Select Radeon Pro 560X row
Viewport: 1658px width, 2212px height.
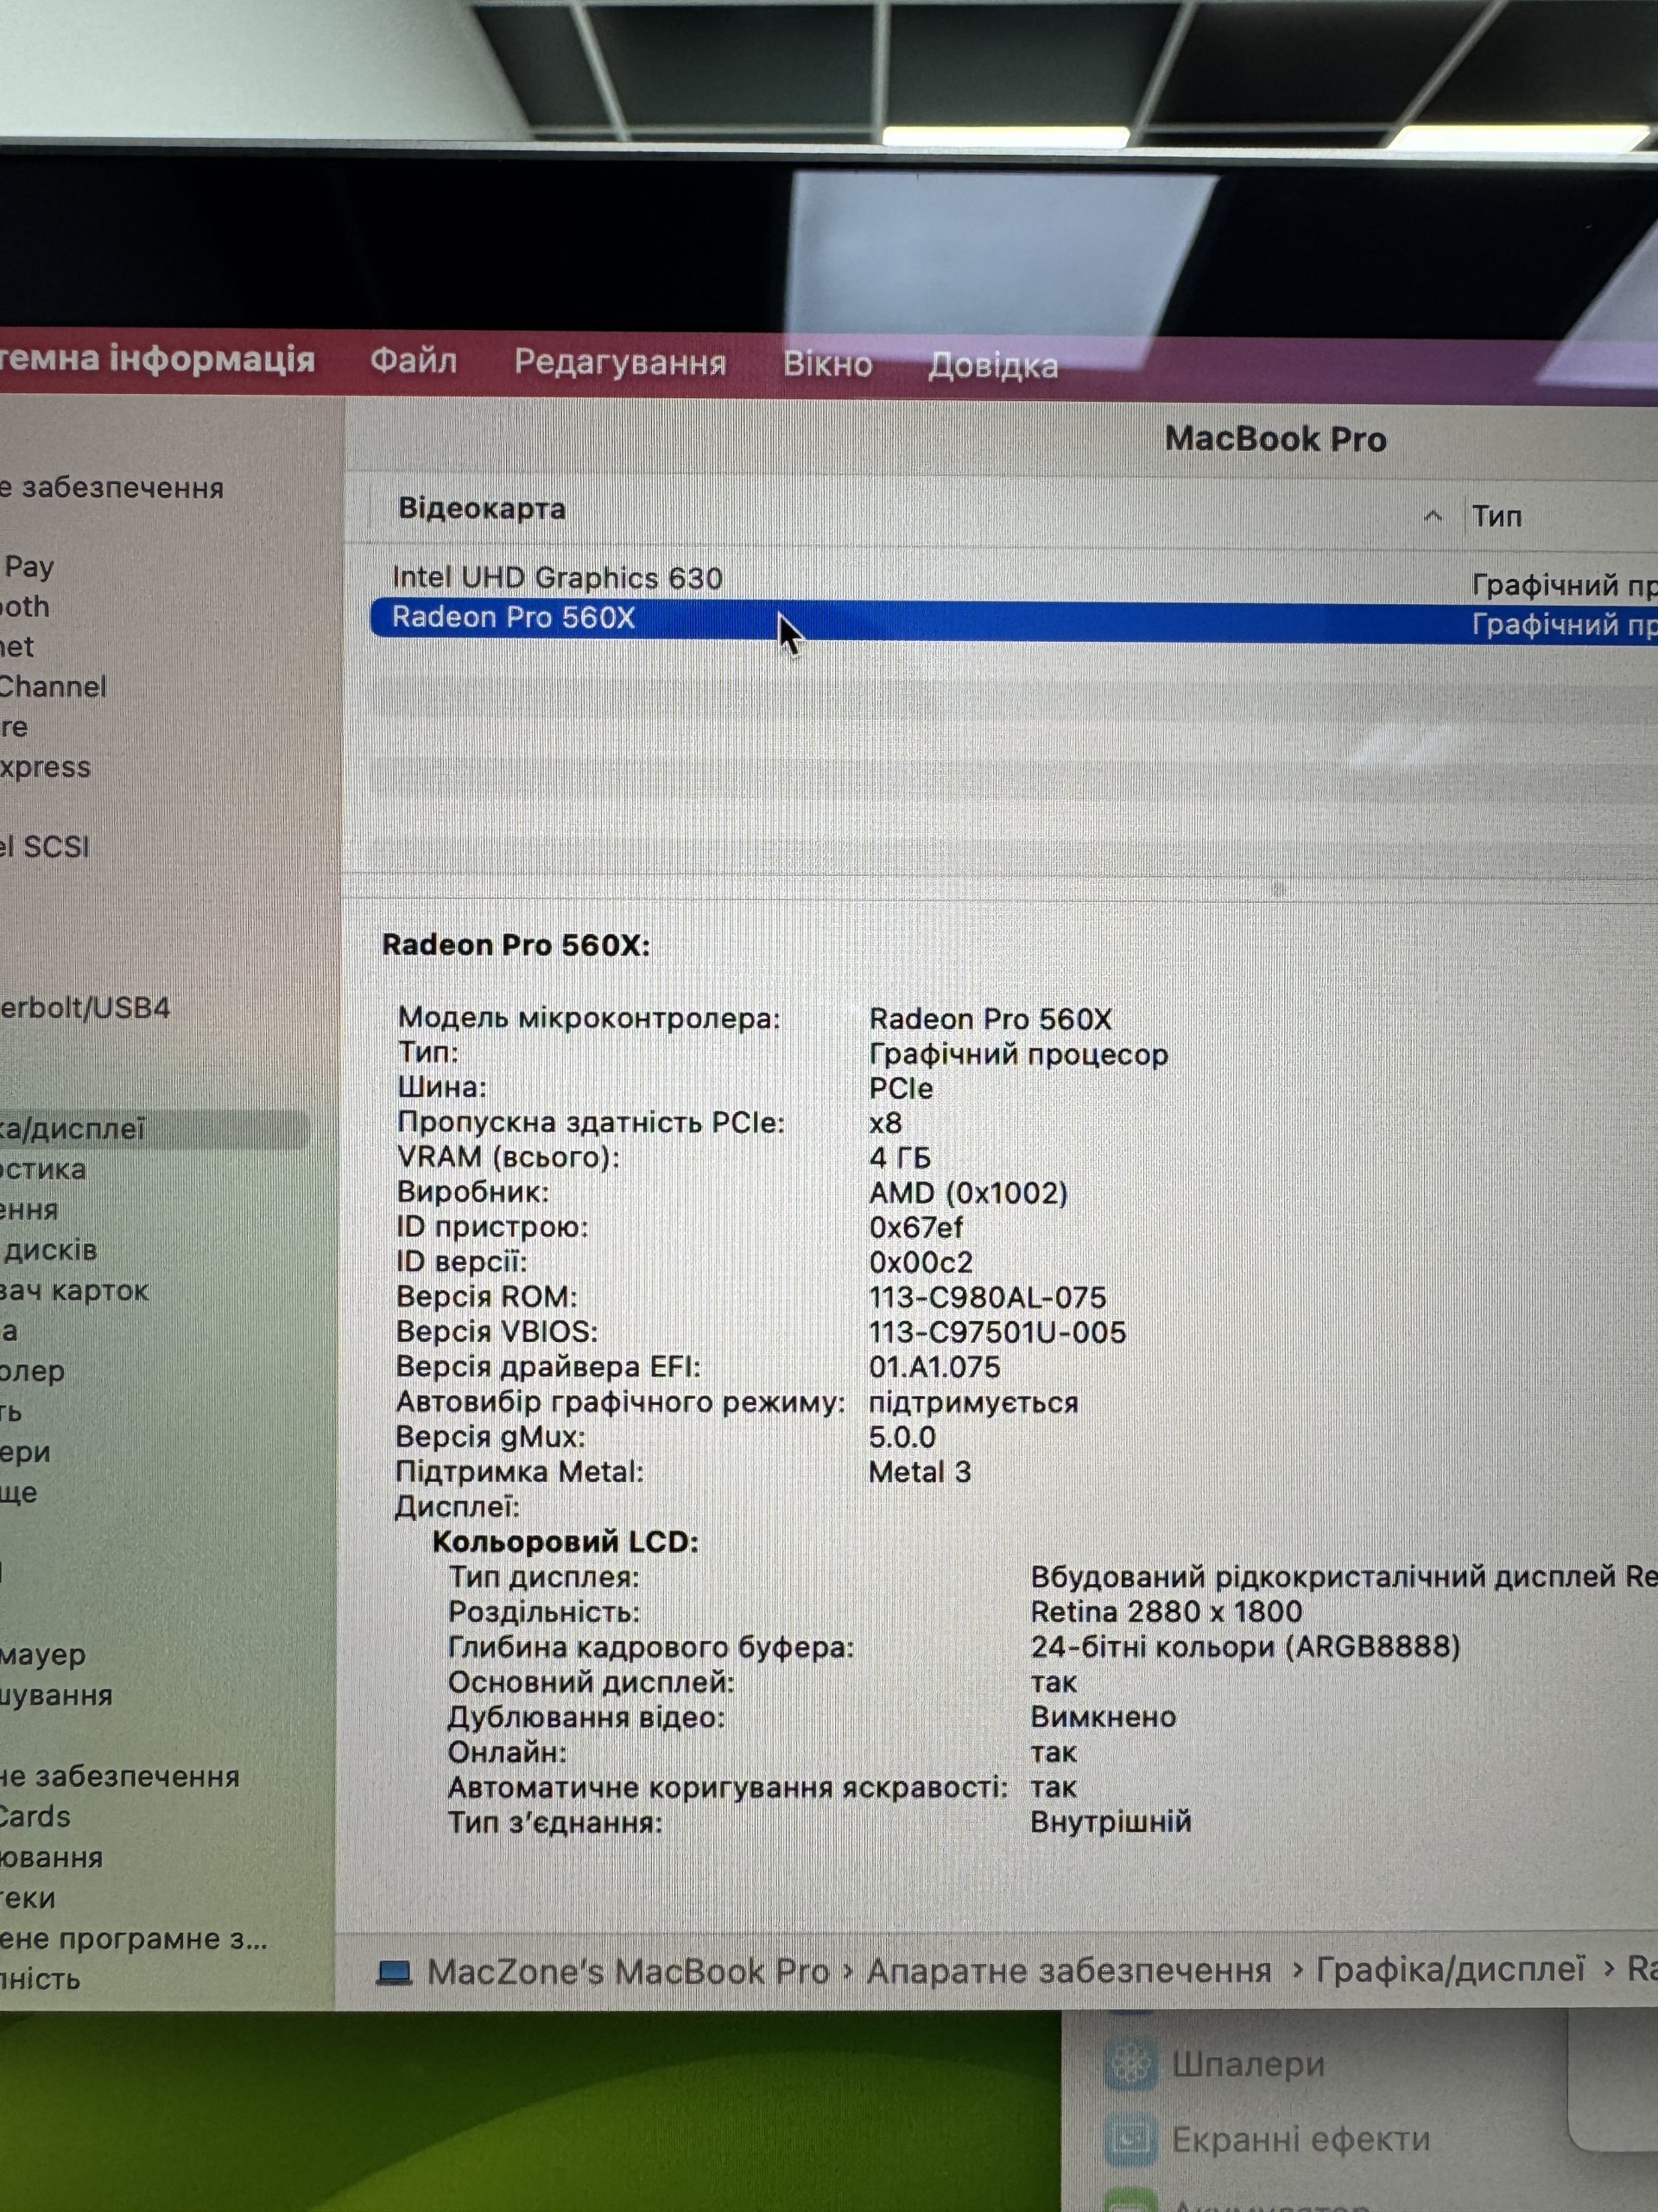(1014, 620)
